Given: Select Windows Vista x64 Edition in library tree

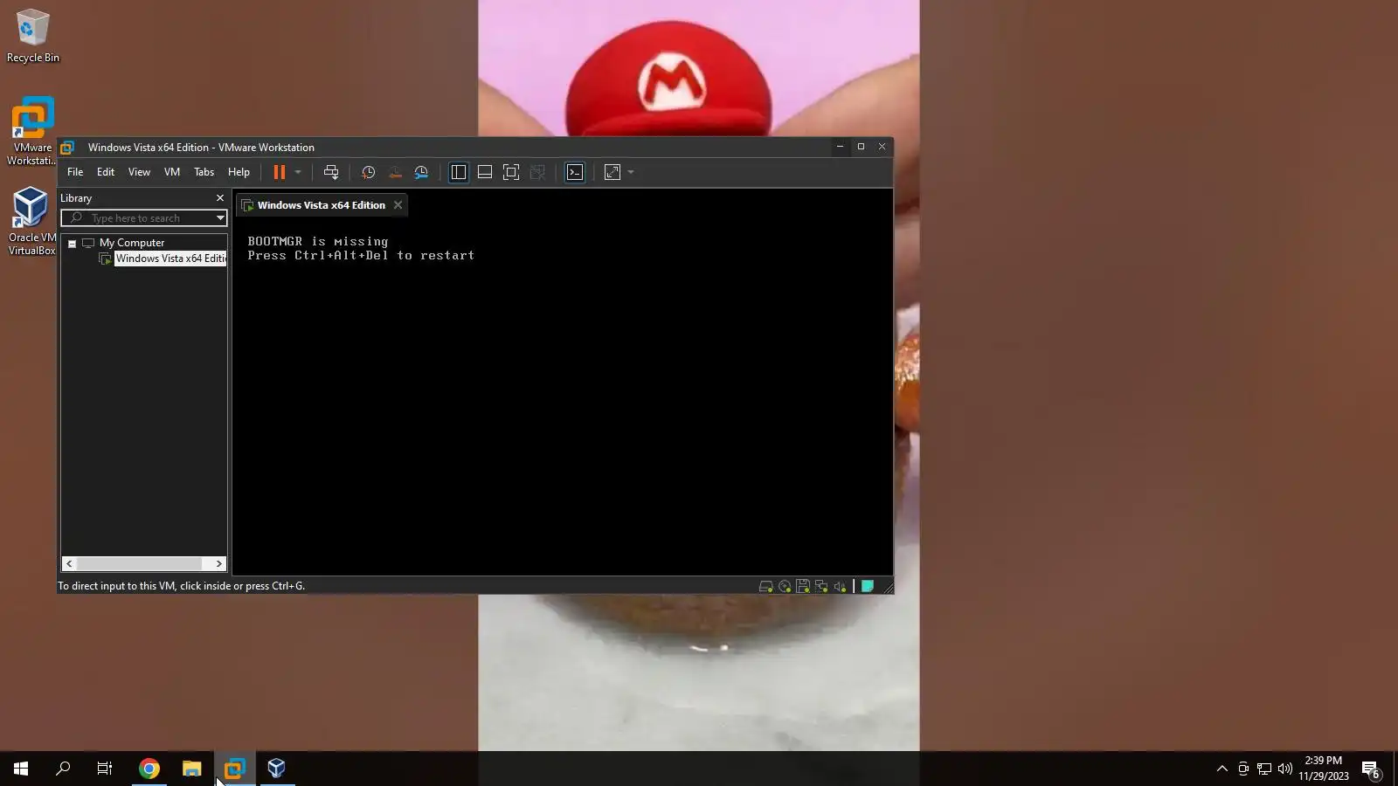Looking at the screenshot, I should click(170, 259).
